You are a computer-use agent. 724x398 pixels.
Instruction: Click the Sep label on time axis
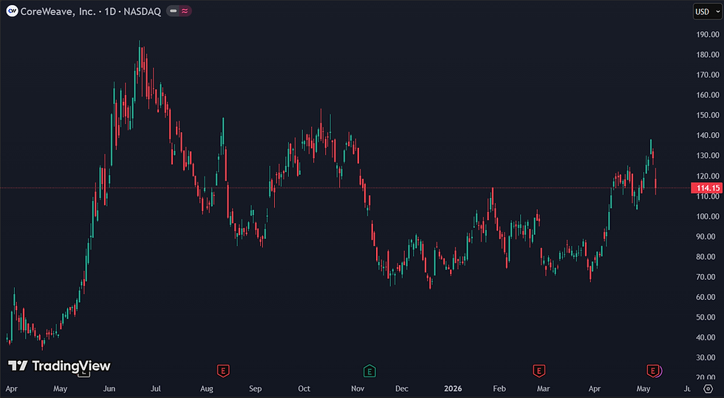coord(256,388)
